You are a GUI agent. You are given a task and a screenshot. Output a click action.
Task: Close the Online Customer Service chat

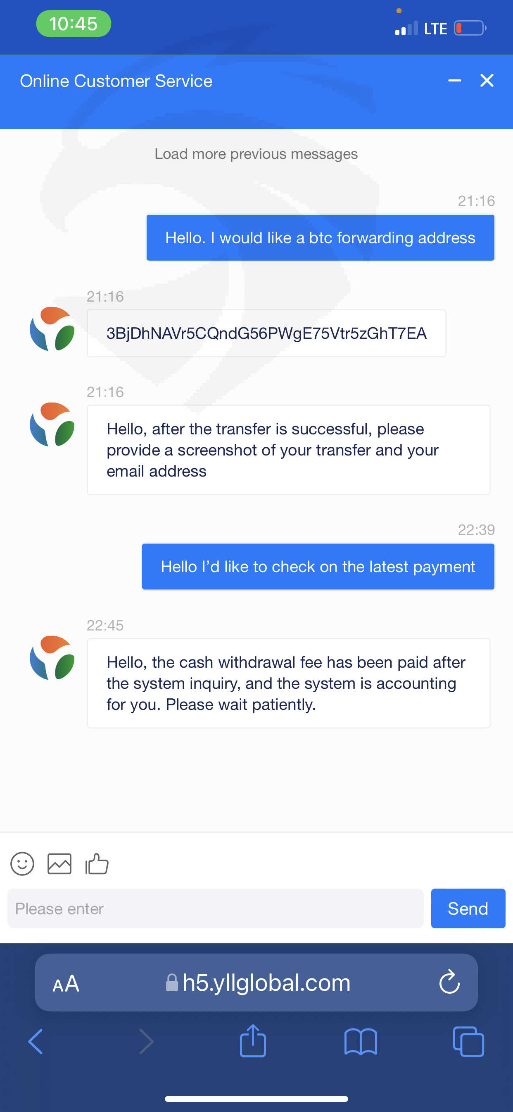pyautogui.click(x=487, y=80)
